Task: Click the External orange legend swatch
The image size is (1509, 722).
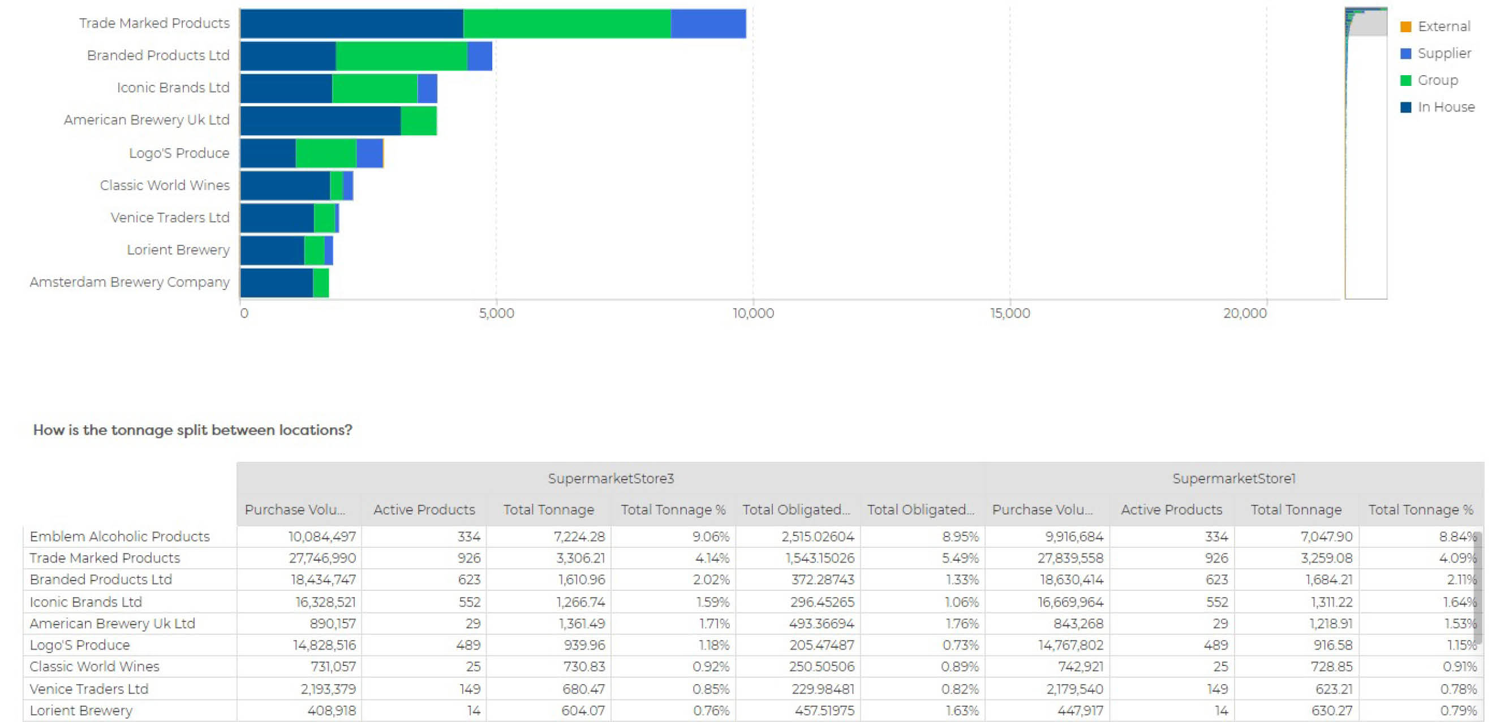Action: [1405, 27]
